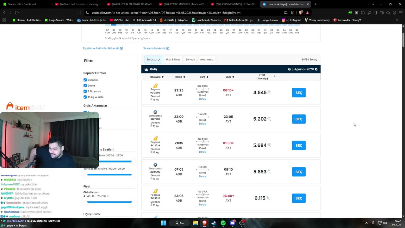Viewport: 405px width, 228px height.
Task: Uncheck the Ekonomi filter checkbox
Action: pos(85,80)
